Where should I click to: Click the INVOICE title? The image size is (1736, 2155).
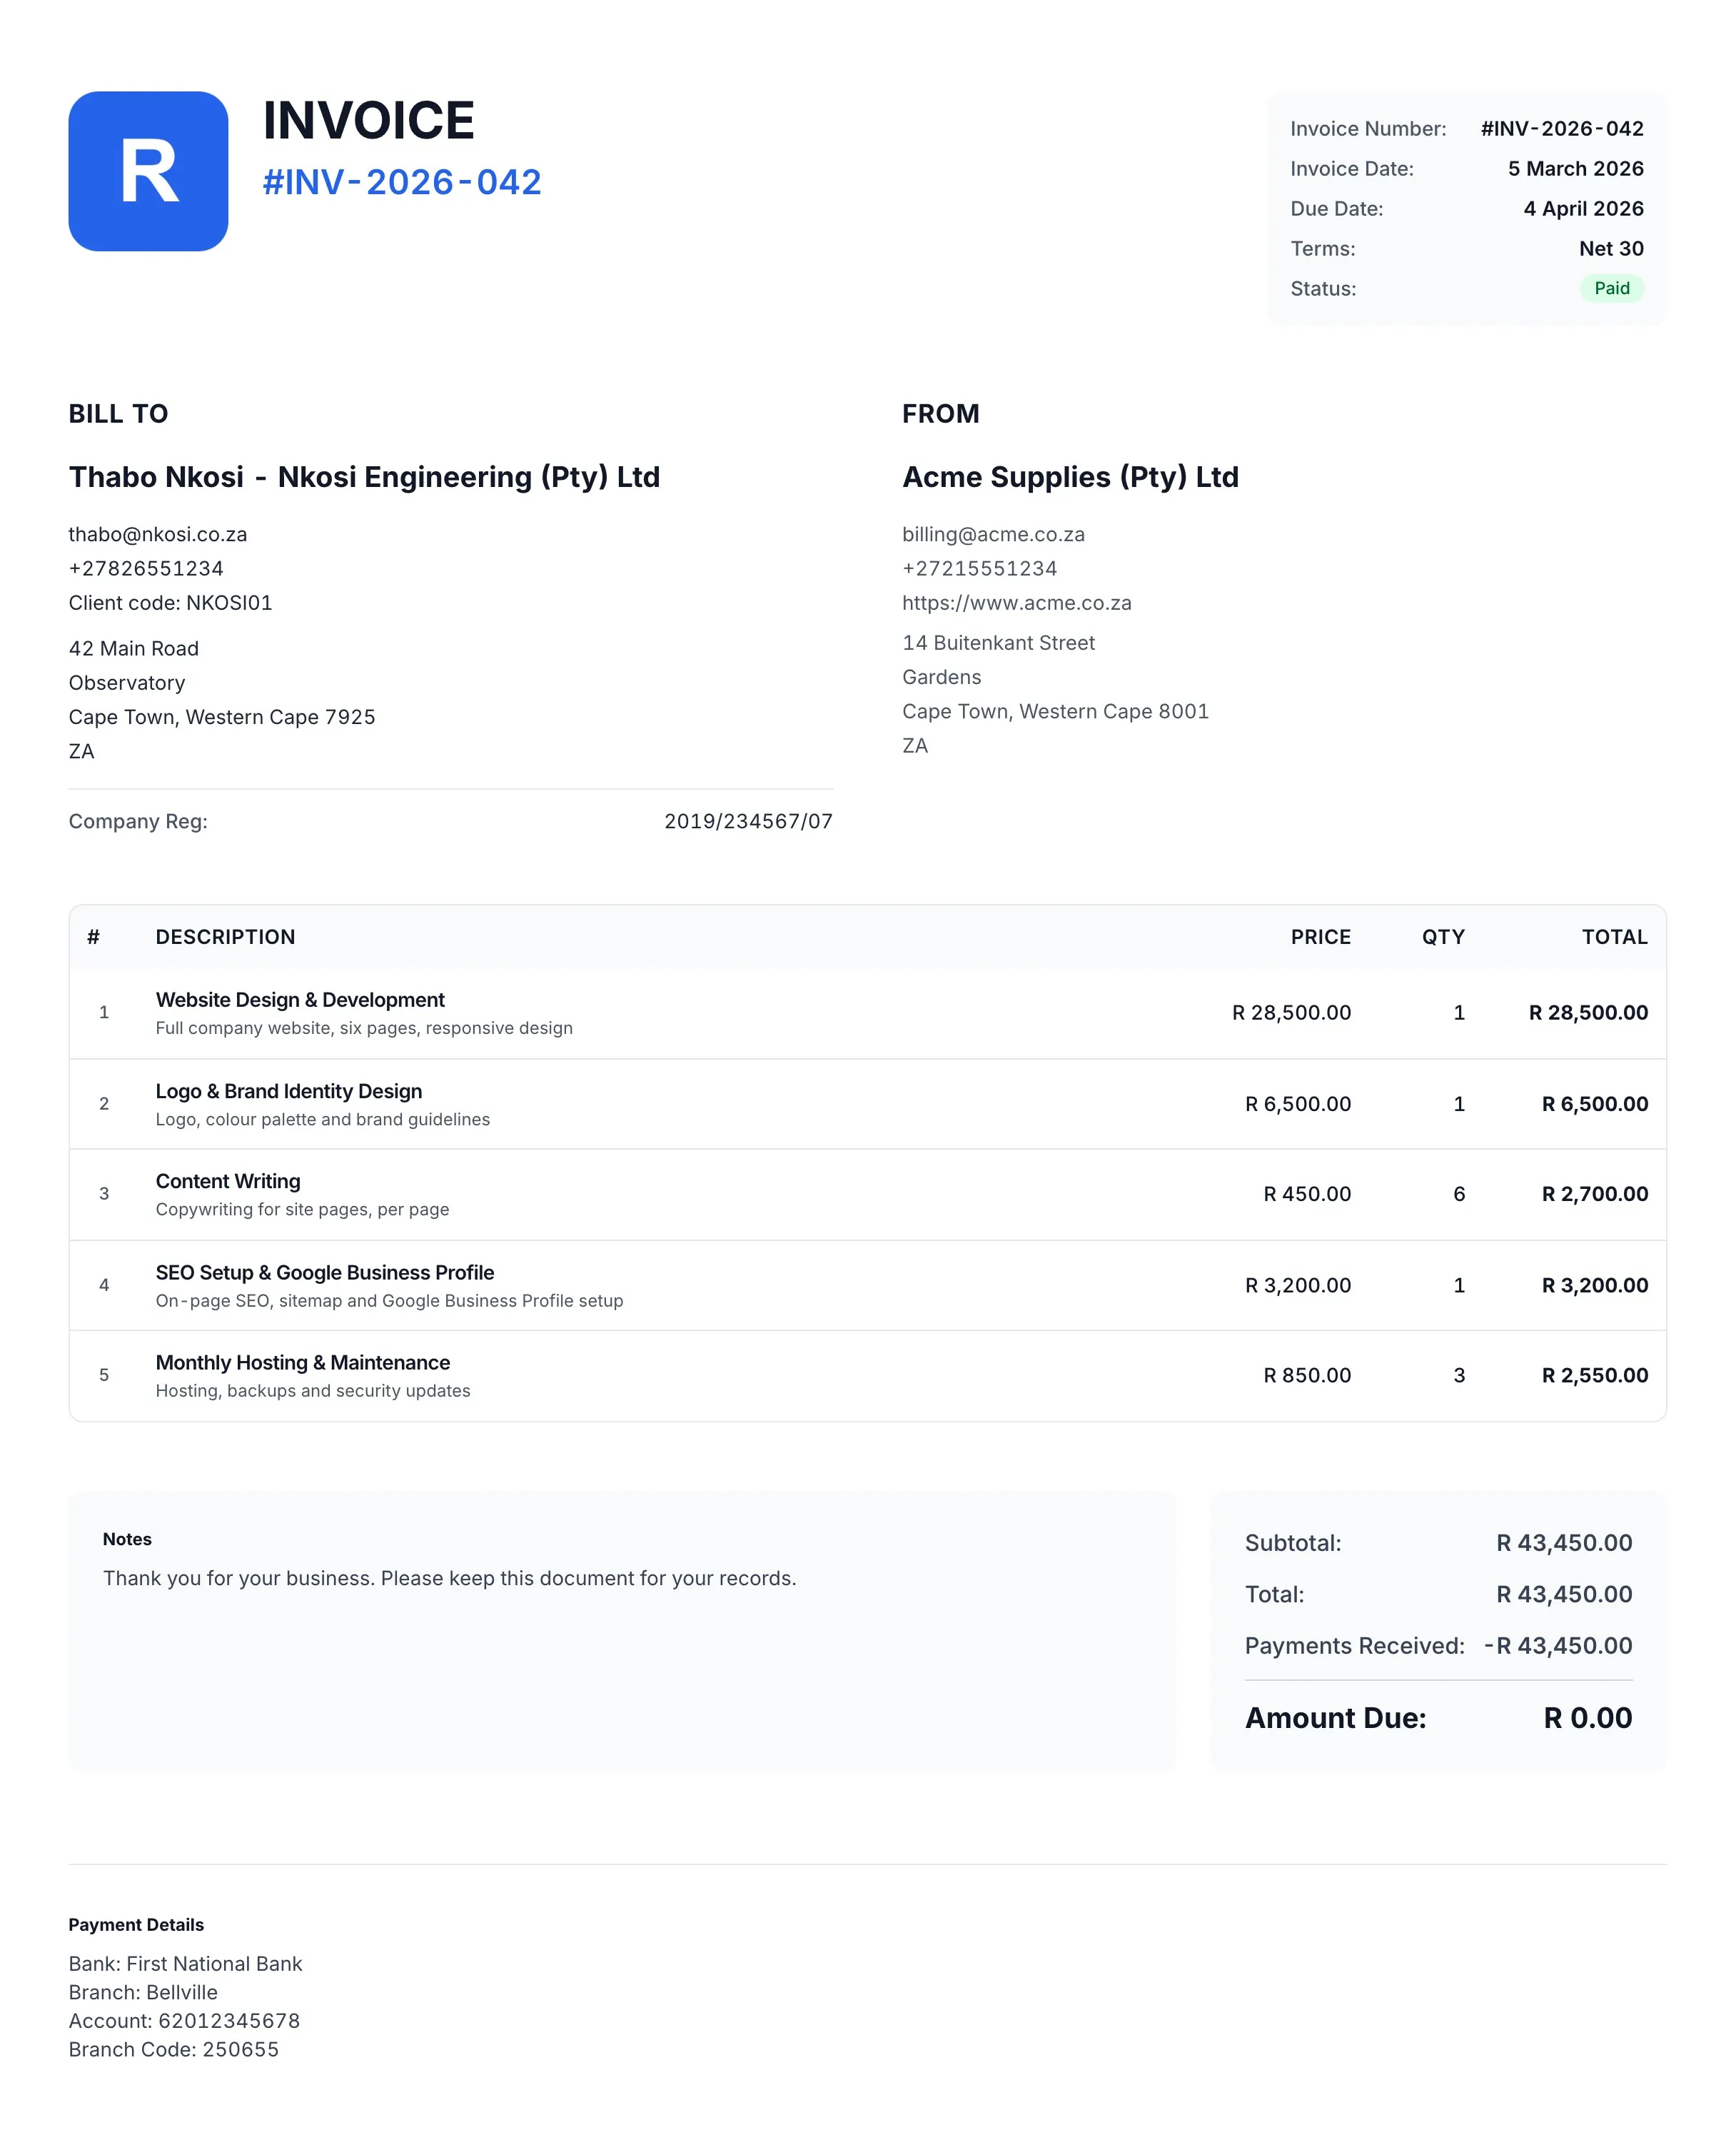pyautogui.click(x=368, y=121)
